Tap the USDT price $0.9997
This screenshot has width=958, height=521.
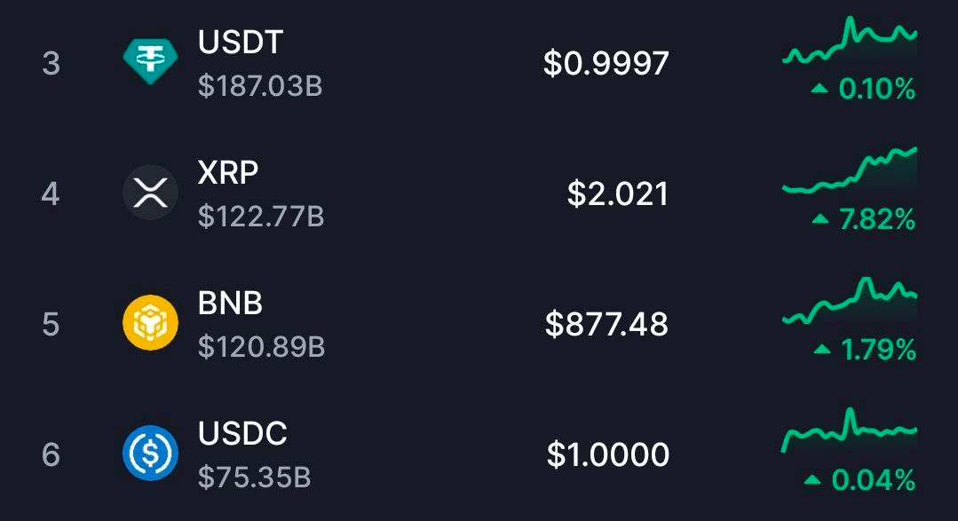[606, 63]
